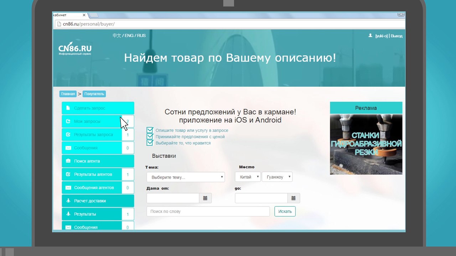Open the Гуанжоу city dropdown
Viewport: 456px width, 256px height.
click(277, 177)
